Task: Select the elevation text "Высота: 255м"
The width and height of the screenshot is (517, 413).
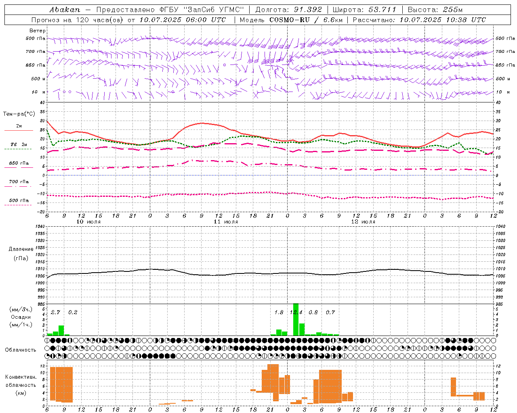Action: [x=435, y=9]
